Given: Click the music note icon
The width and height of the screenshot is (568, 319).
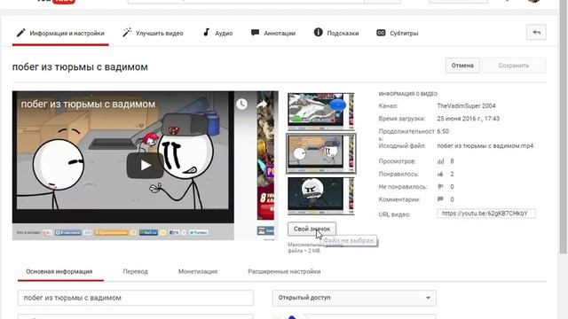Looking at the screenshot, I should pos(206,33).
